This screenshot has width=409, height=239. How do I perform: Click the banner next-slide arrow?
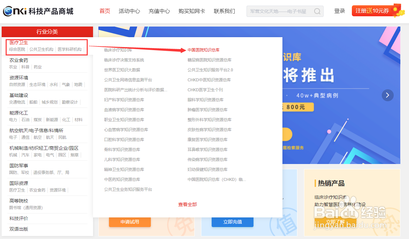pos(388,95)
